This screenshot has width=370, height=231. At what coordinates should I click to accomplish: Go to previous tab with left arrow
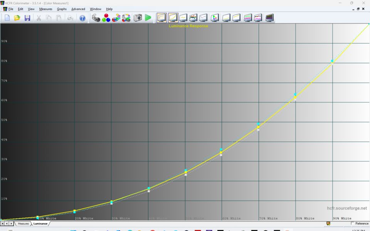pyautogui.click(x=7, y=224)
